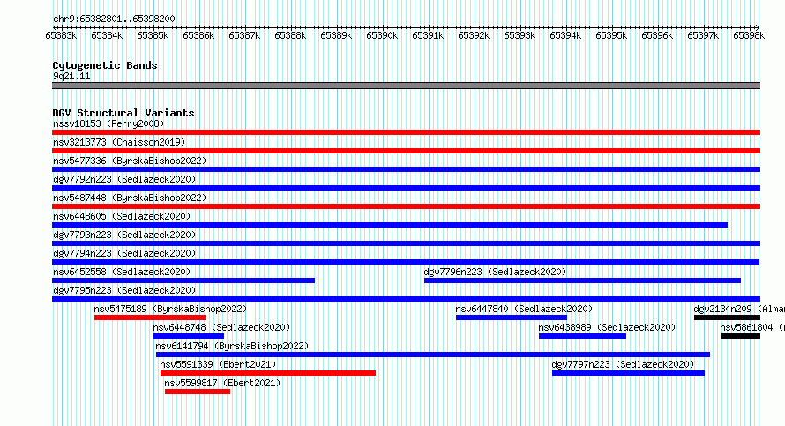Select the blue bar for nsv5477336
The image size is (785, 426).
[406, 169]
